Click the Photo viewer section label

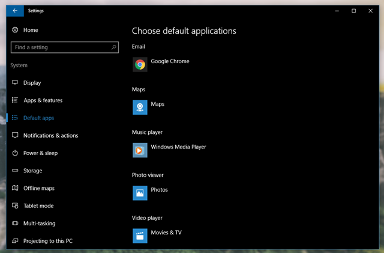148,175
